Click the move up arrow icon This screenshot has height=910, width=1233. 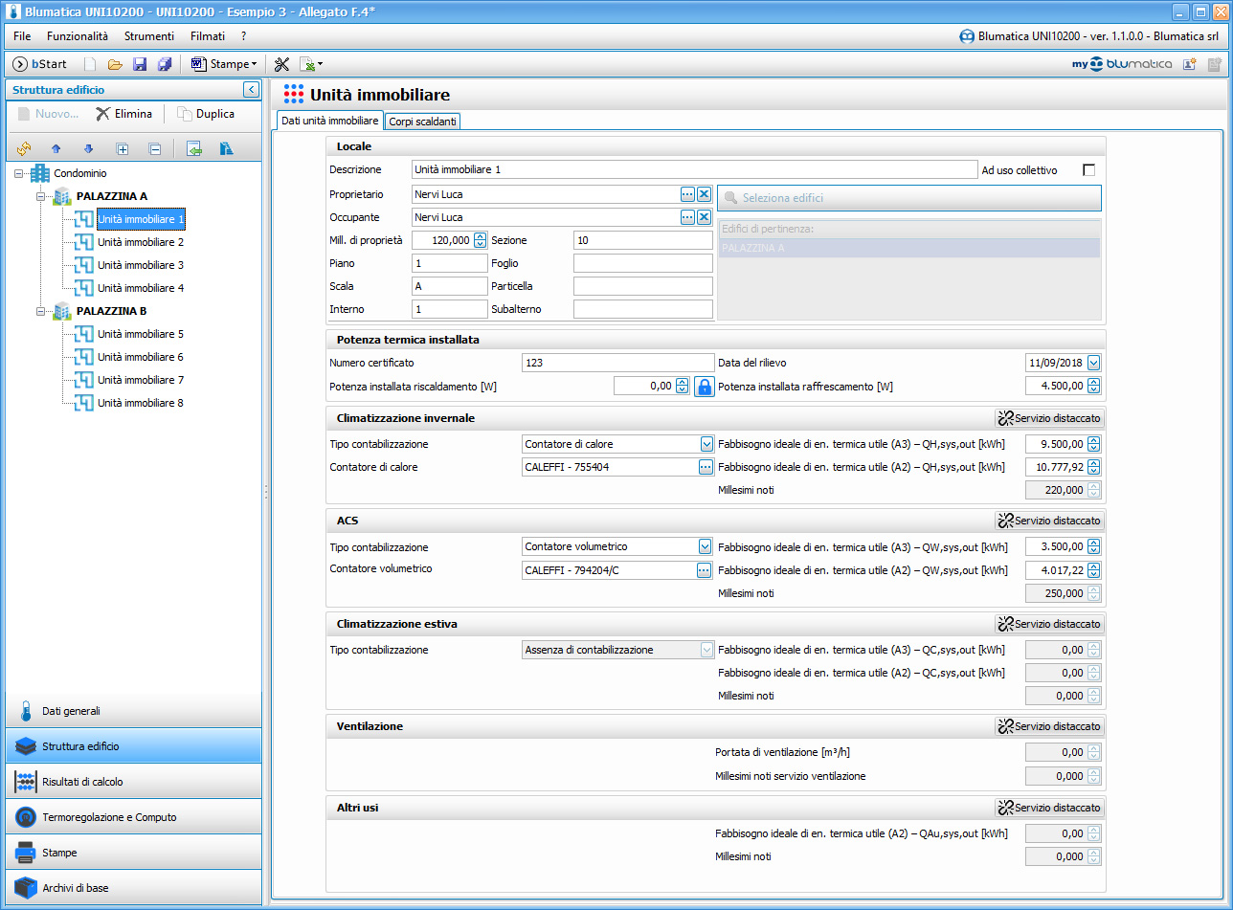[56, 148]
